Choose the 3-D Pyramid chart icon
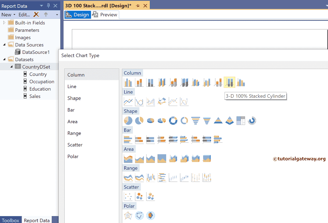This screenshot has width=328, height=223. (229, 121)
